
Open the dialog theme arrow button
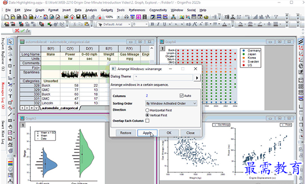tap(197, 78)
